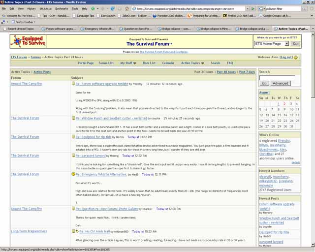
Task: Open the FAQ link
Action: [x=230, y=63]
